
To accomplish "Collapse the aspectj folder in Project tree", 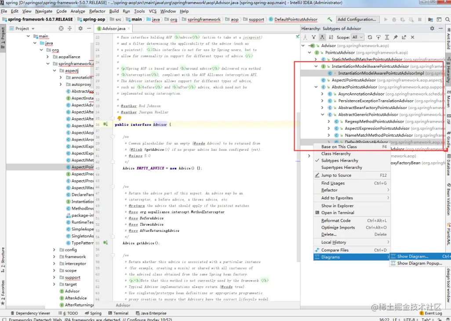I will point(55,70).
